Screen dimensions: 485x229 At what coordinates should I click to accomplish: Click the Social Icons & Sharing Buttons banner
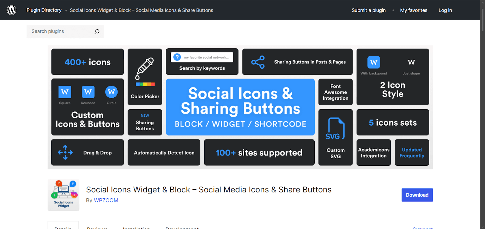click(240, 107)
